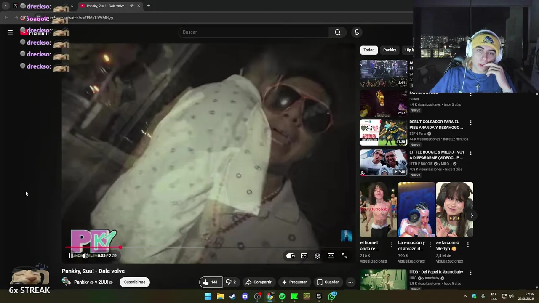Click the browser back arrow

[6, 18]
